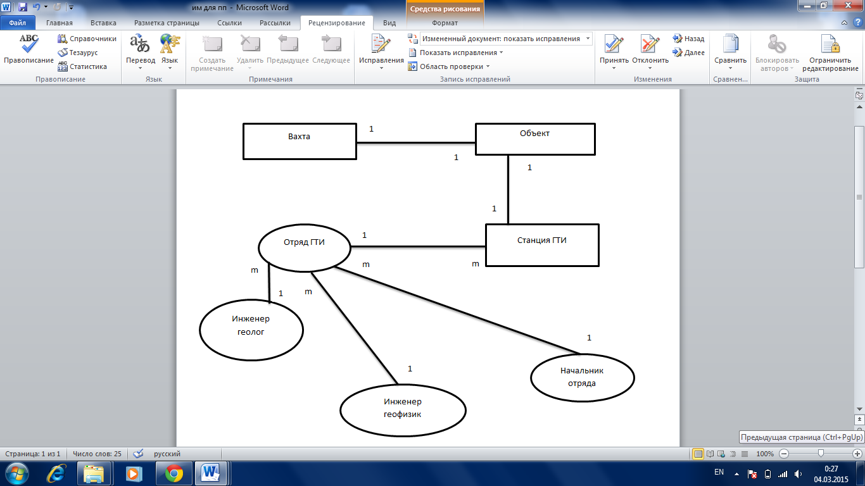The image size is (865, 486).
Task: Customize quick access toolbar dropdown
Action: point(70,8)
